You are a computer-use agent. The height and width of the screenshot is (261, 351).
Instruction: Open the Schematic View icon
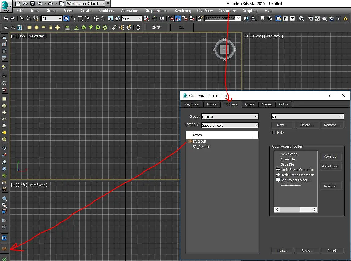pos(292,18)
